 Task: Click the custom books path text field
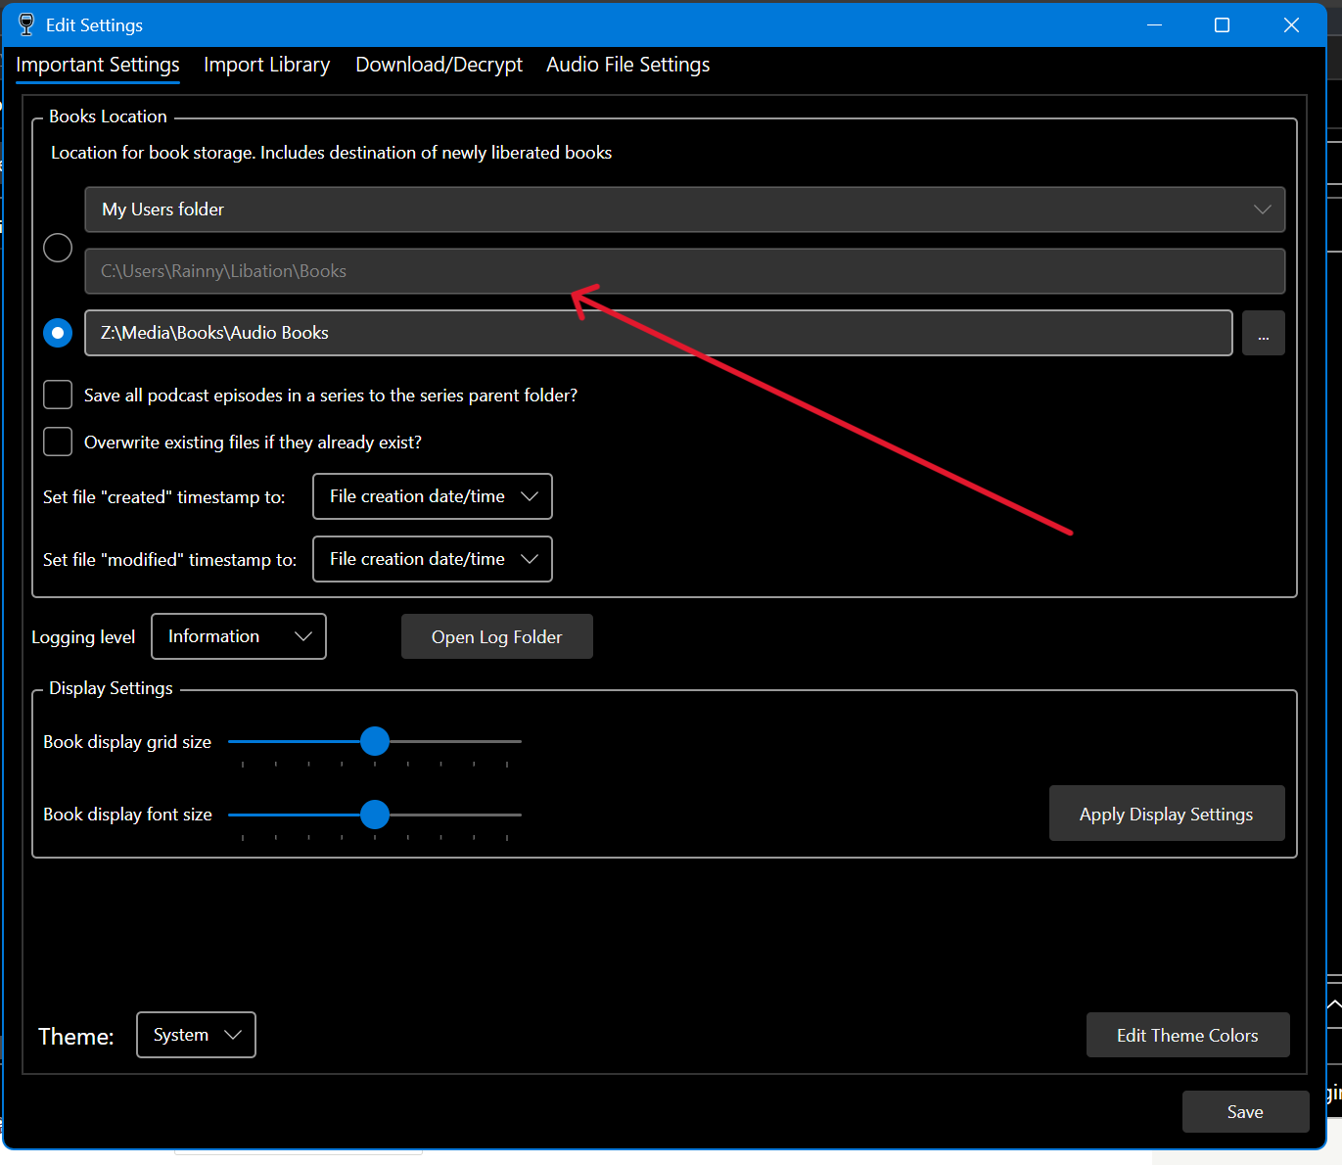pyautogui.click(x=658, y=333)
